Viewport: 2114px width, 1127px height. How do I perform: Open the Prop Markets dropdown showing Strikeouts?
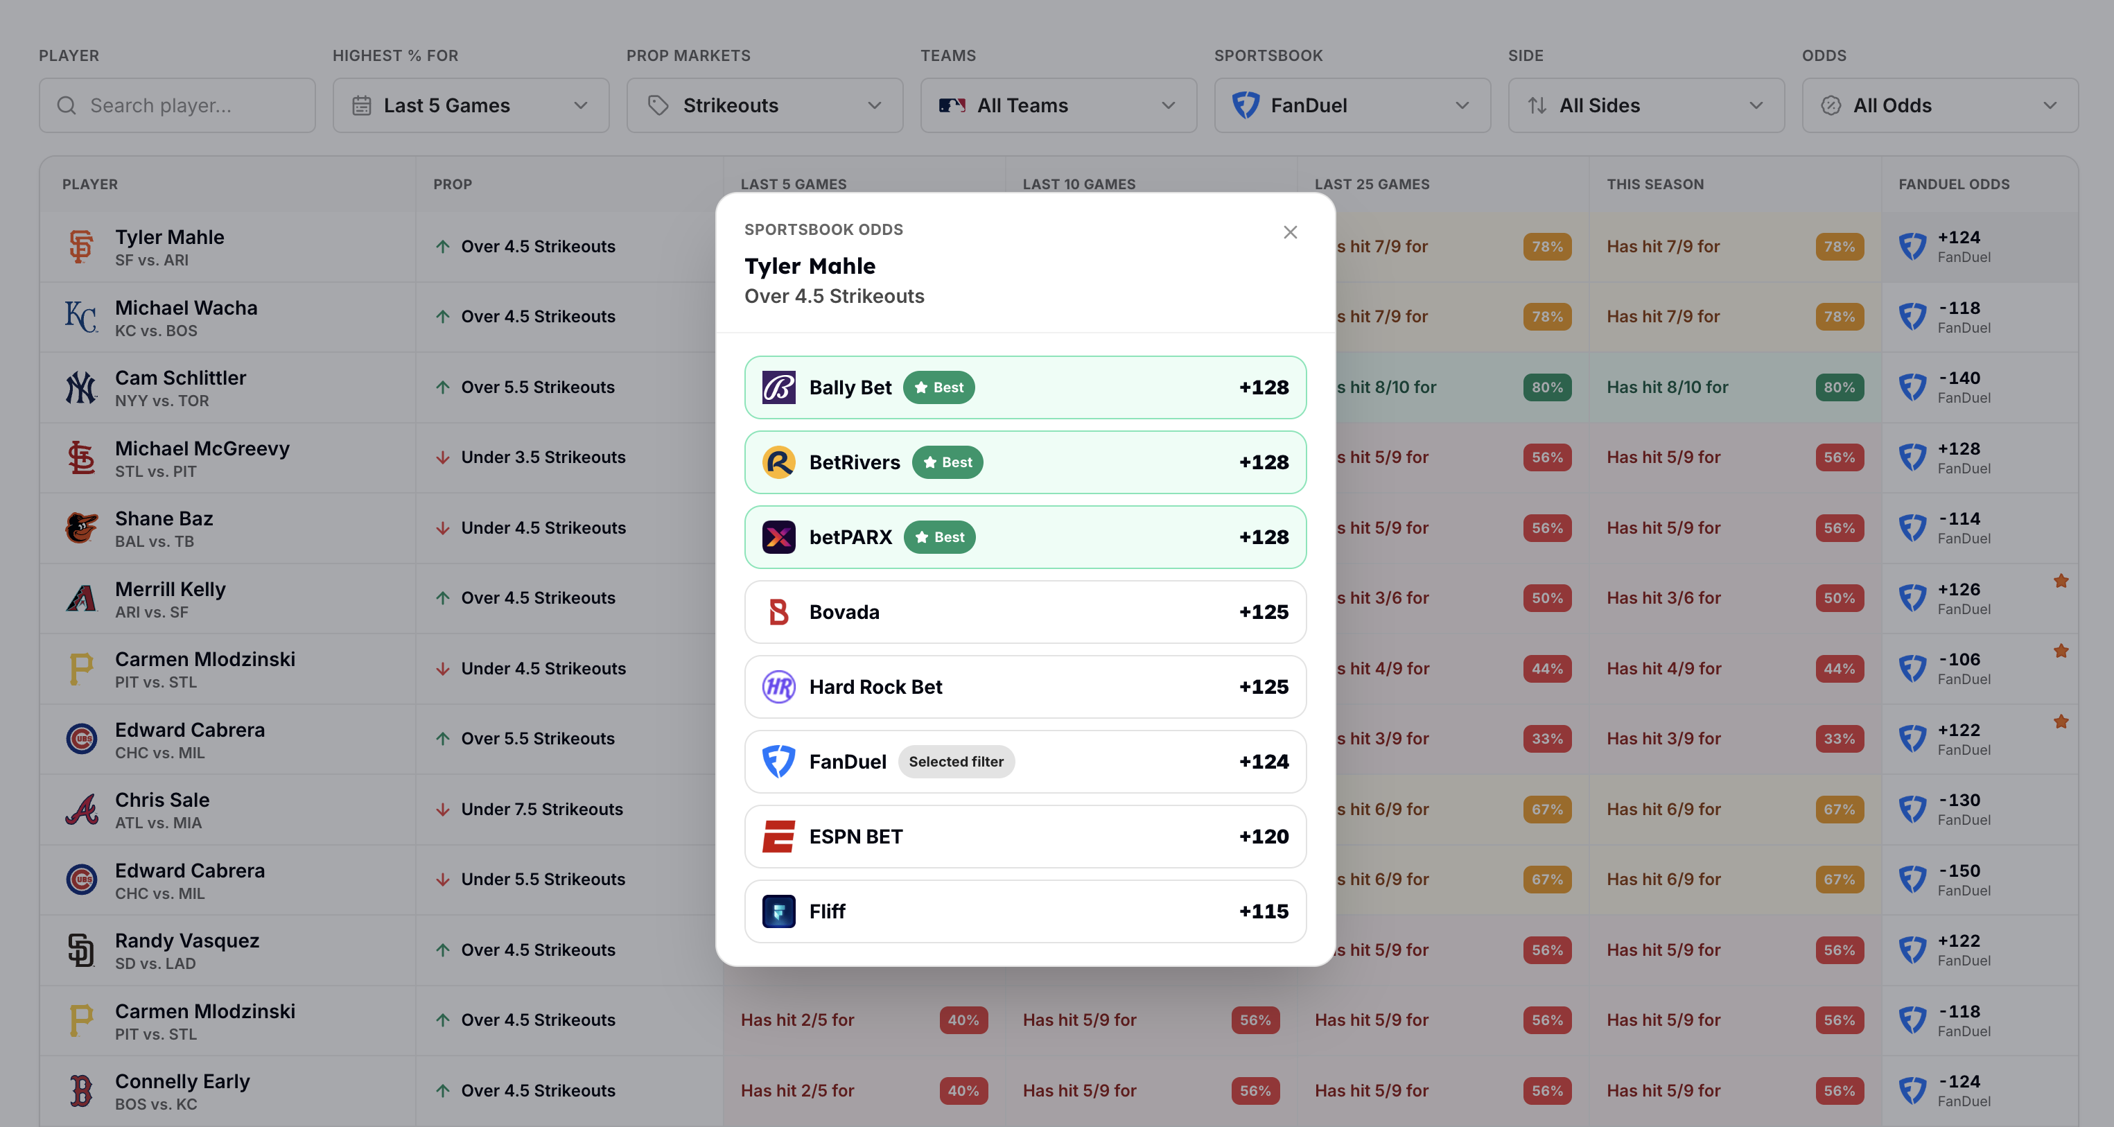click(765, 106)
